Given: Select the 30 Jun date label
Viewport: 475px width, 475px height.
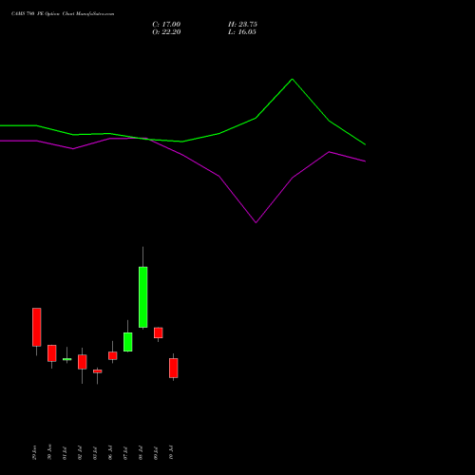Looking at the screenshot, I should (49, 452).
